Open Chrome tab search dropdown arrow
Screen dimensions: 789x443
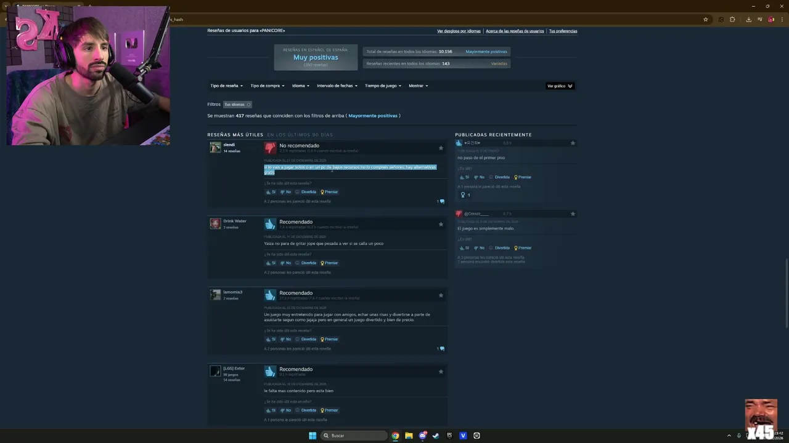click(x=6, y=6)
